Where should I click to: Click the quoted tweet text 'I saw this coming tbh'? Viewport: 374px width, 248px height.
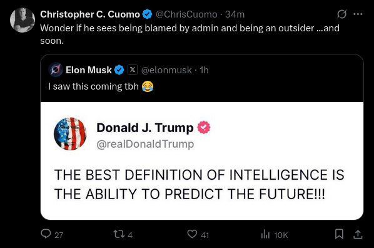coord(93,86)
